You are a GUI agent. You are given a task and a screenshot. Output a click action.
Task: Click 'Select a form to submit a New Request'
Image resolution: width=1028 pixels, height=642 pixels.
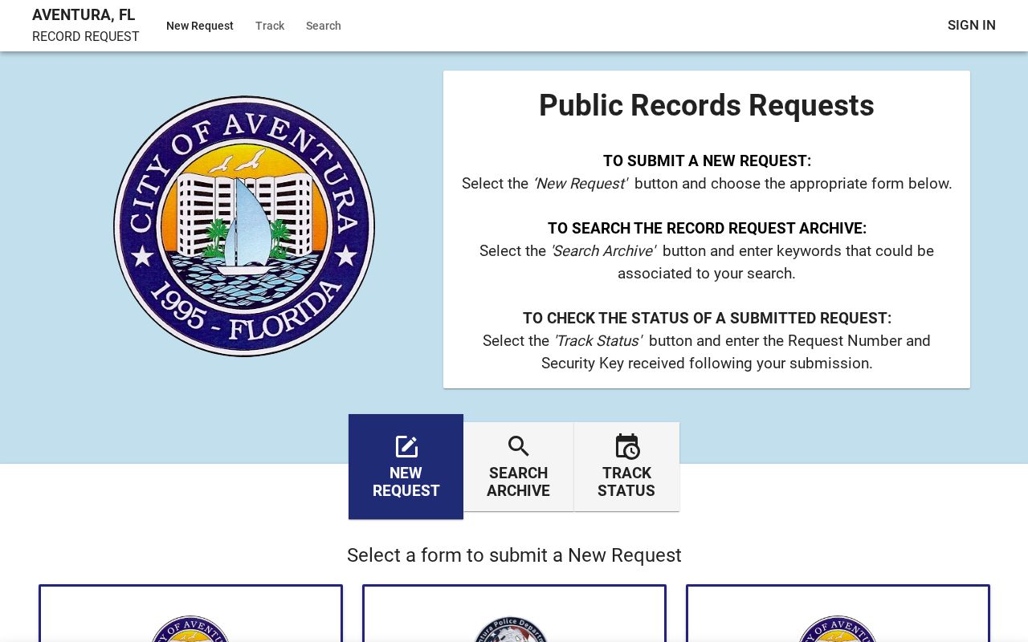click(x=514, y=555)
